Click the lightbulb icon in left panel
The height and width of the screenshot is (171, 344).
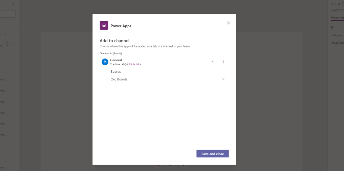7,44
